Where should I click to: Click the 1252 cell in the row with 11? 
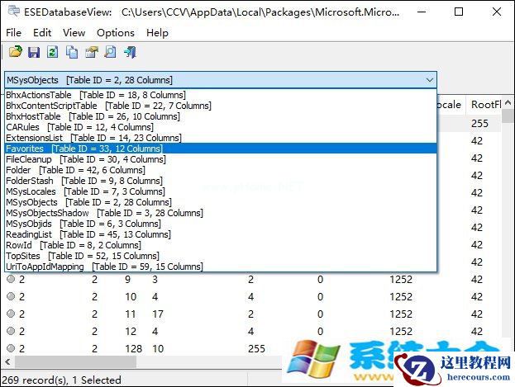click(401, 314)
